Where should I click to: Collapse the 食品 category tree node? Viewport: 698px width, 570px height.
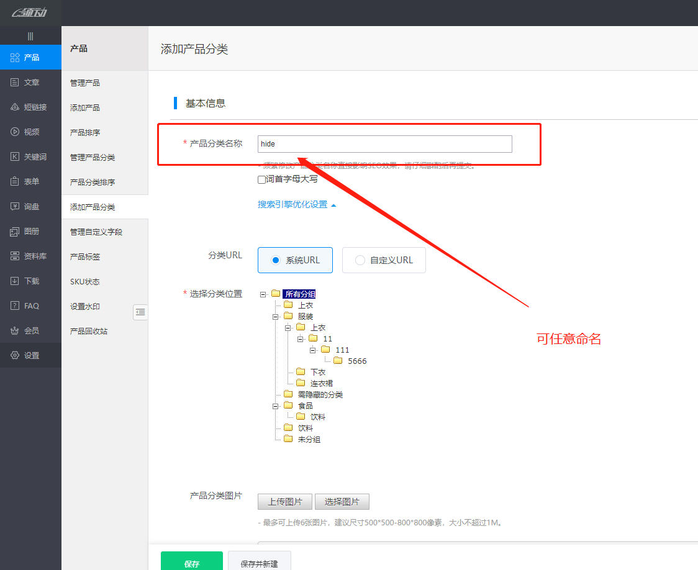tap(276, 406)
